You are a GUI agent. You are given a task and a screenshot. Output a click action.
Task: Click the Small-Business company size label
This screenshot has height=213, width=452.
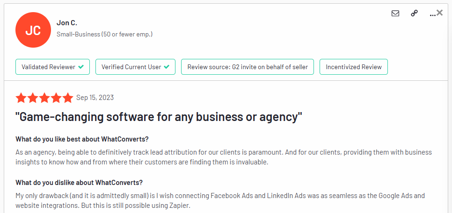[104, 34]
